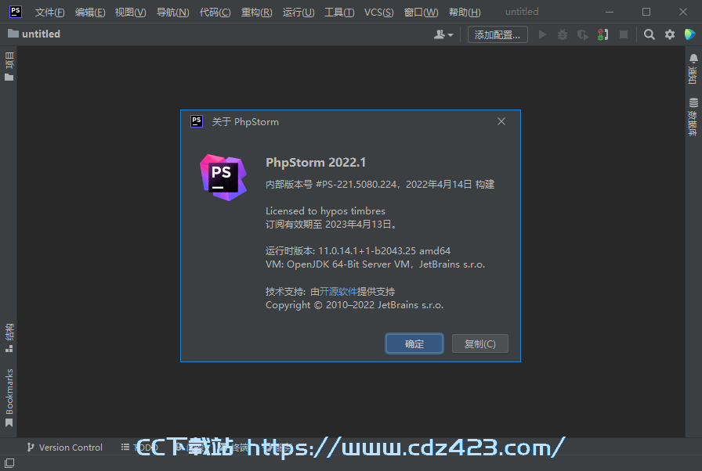Click the PhpStorm 2022.1 heading text
The image size is (702, 471).
[316, 162]
